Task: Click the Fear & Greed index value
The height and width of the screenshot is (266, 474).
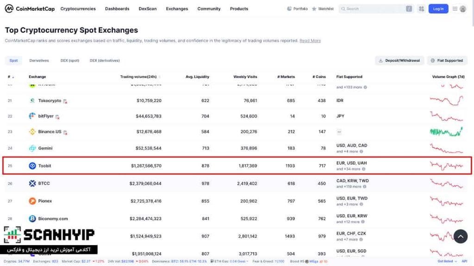Action: point(279,261)
